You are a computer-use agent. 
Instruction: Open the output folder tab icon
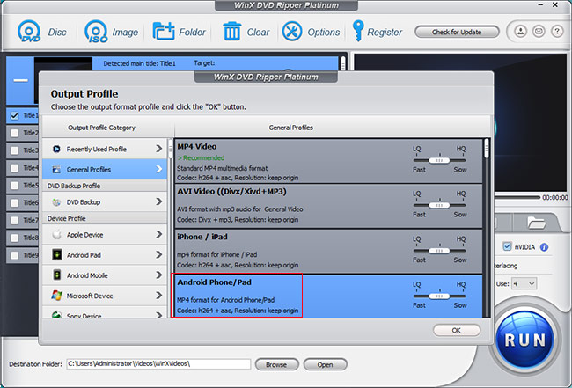[x=536, y=222]
